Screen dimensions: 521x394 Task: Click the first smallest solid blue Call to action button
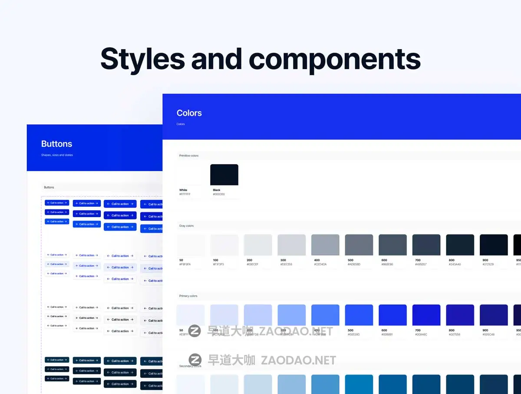(x=57, y=203)
